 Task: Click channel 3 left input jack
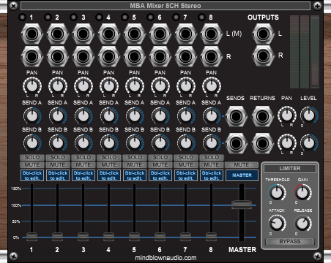83,34
